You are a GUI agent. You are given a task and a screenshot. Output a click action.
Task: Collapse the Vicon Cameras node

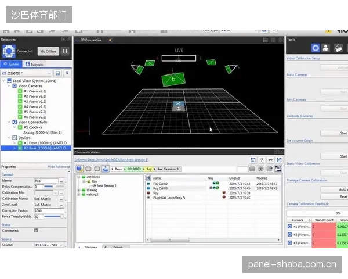pos(9,85)
